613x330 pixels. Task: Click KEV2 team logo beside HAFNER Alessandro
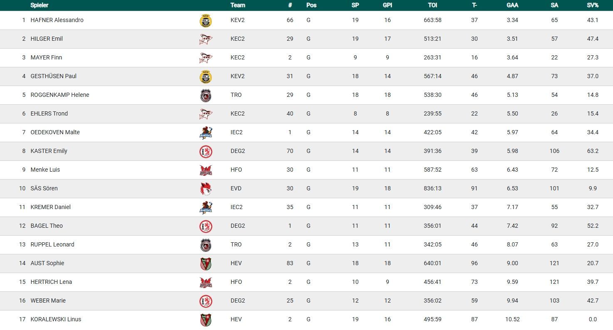(205, 20)
